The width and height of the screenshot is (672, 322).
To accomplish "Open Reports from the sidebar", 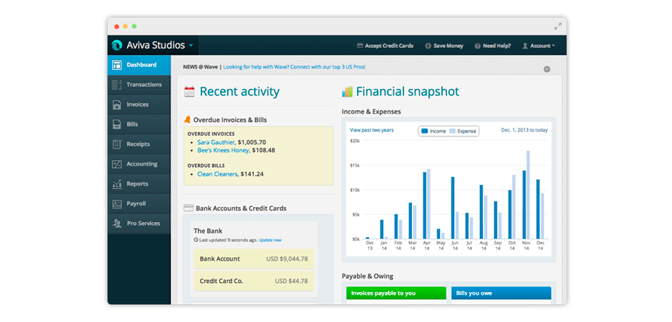I will (x=139, y=183).
